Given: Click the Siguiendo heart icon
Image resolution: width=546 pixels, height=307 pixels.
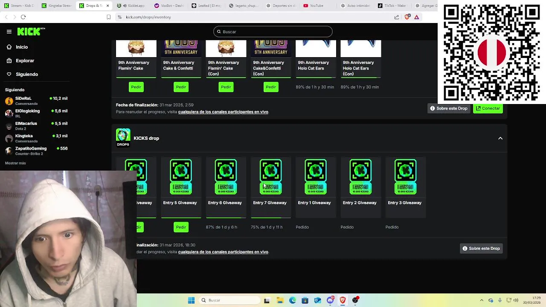Looking at the screenshot, I should (9, 74).
